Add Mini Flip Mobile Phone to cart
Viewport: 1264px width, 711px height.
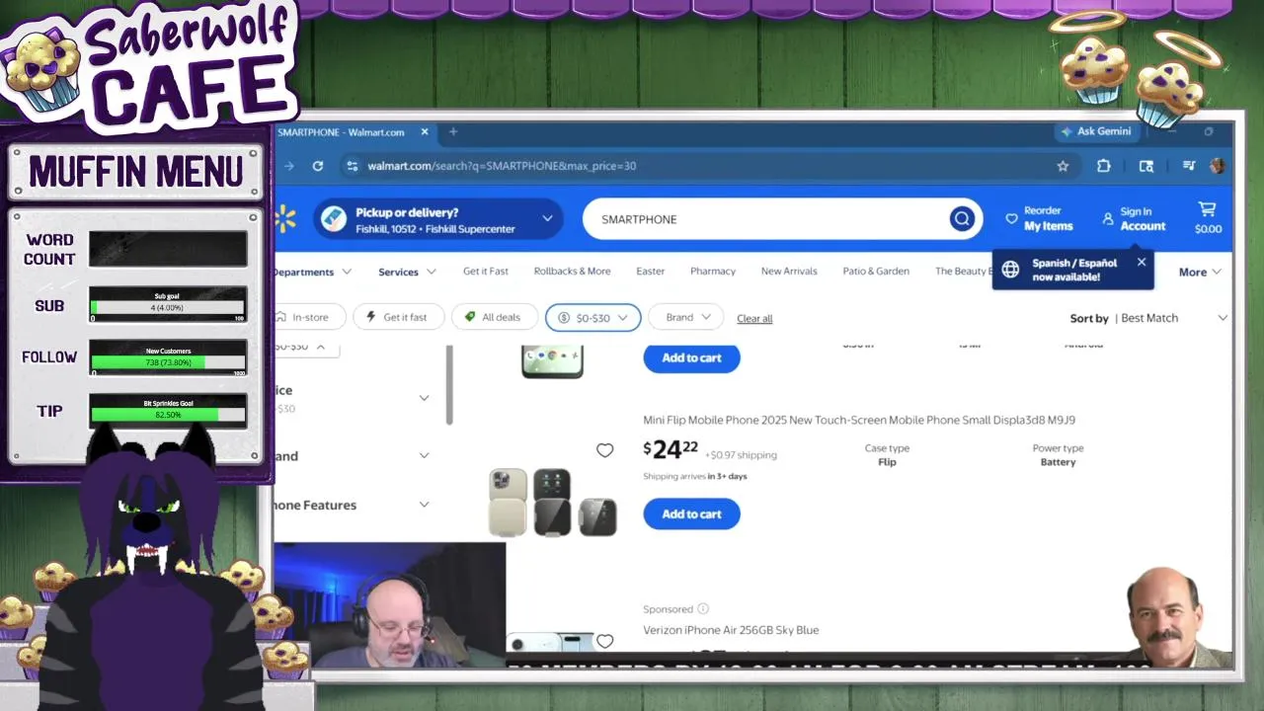click(691, 513)
